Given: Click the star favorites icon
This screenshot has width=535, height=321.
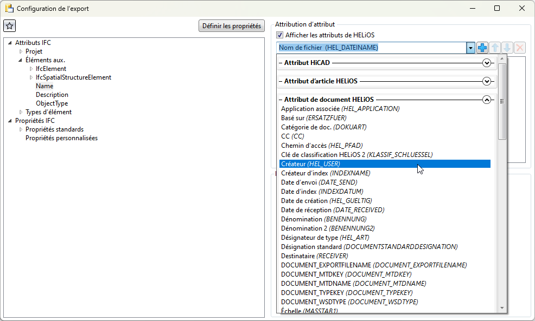Looking at the screenshot, I should click(10, 26).
